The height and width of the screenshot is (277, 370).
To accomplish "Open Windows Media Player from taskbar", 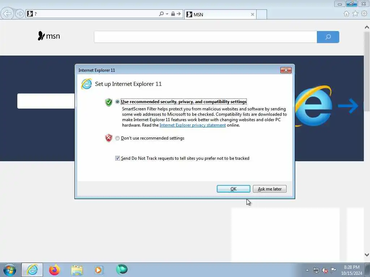I will tap(98, 270).
